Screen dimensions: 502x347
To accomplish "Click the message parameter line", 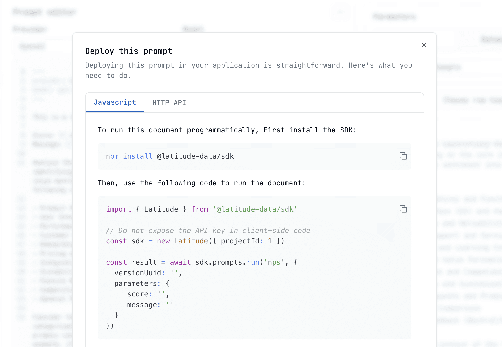I will coord(150,305).
